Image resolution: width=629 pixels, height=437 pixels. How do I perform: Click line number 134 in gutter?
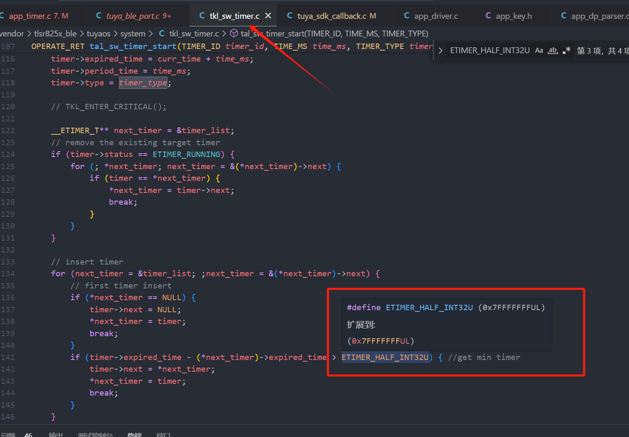point(8,274)
